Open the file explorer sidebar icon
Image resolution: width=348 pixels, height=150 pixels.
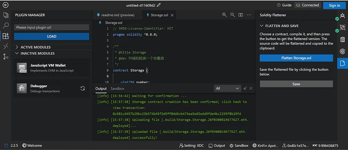(6, 15)
